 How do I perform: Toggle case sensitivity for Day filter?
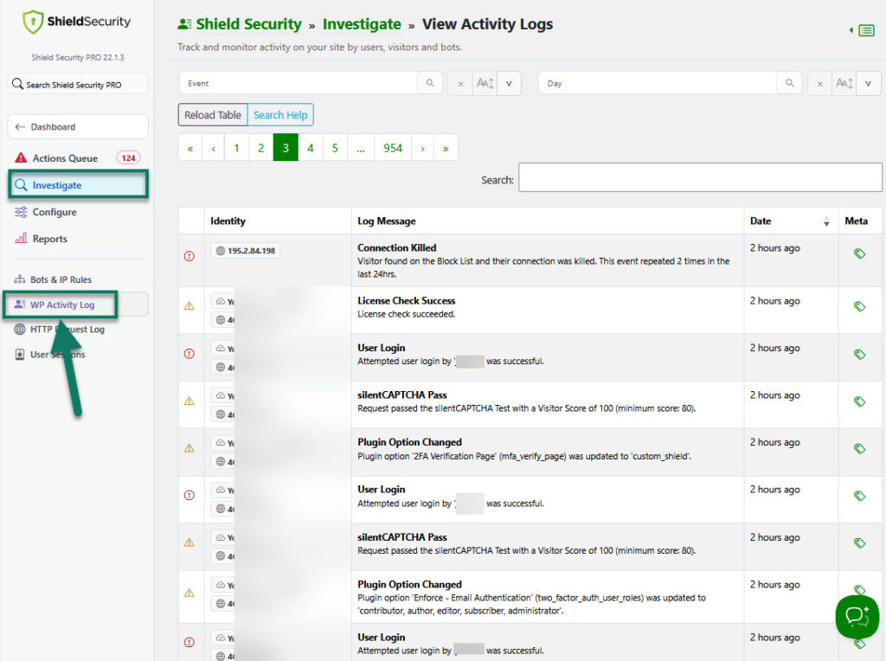pyautogui.click(x=844, y=84)
